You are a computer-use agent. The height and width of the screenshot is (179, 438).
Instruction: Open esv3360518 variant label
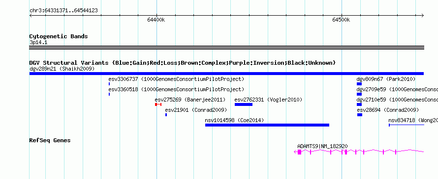176,89
